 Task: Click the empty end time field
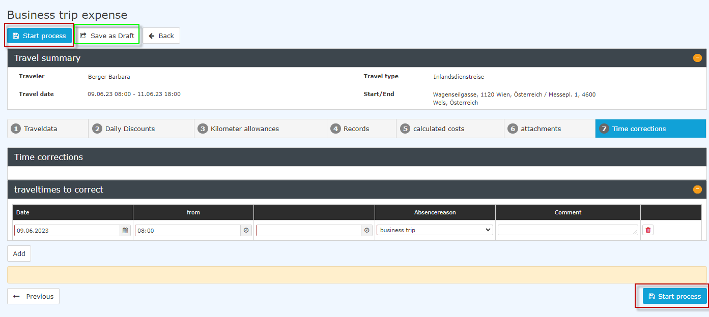click(308, 230)
